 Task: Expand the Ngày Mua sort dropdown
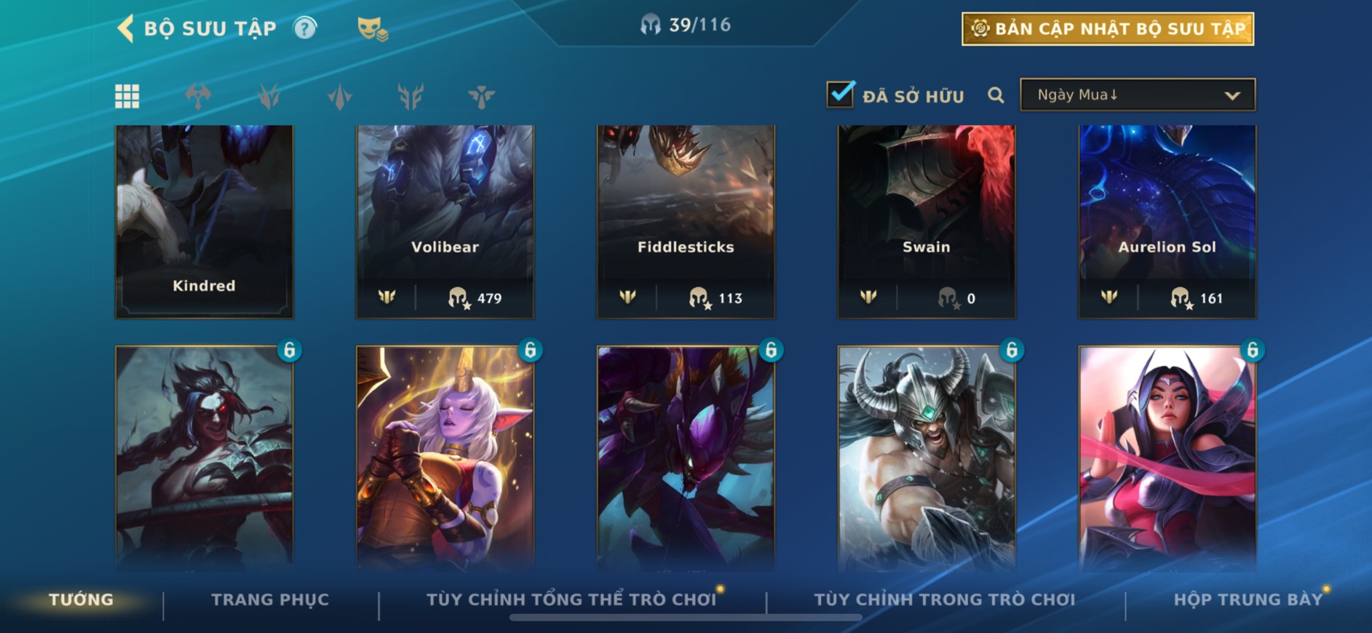click(x=1138, y=95)
